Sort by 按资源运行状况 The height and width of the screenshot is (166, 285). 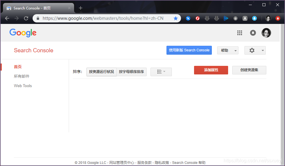tap(101, 72)
